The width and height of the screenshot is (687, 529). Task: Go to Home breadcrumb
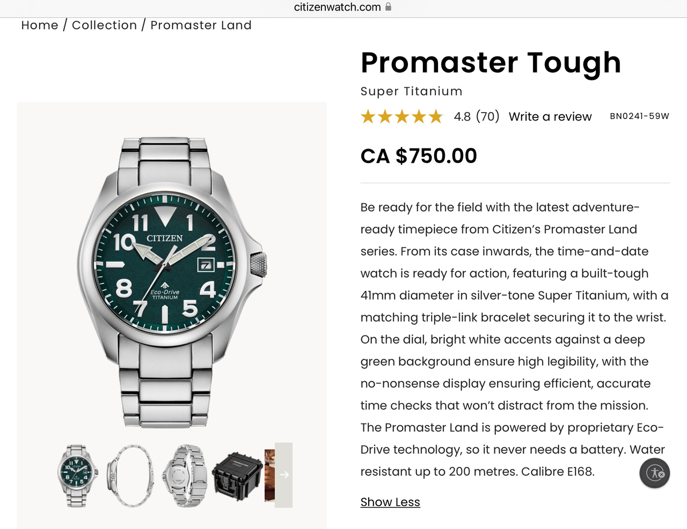click(40, 25)
